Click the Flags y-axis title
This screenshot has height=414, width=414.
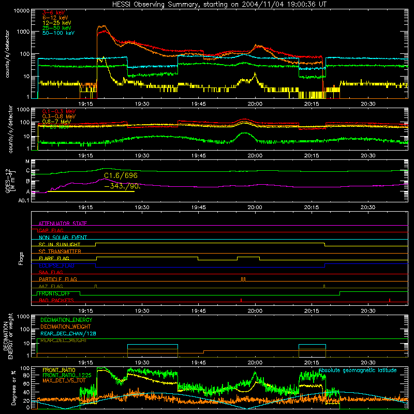pos(21,258)
